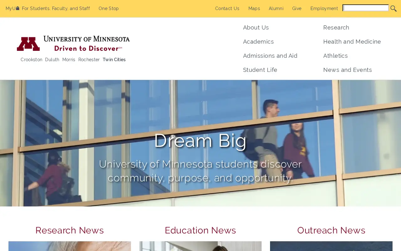Click the Outreach News heading

[331, 230]
